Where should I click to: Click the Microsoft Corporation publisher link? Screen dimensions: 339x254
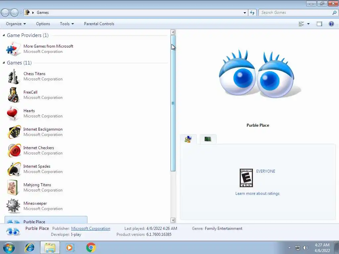[91, 229]
